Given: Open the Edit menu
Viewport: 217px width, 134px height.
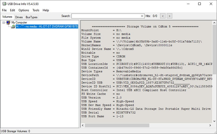Looking at the screenshot, I should pos(12,10).
